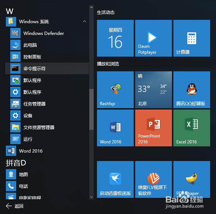Image resolution: width=216 pixels, height=214 pixels.
Task: Open 控制面板 icon
Action: [15, 57]
